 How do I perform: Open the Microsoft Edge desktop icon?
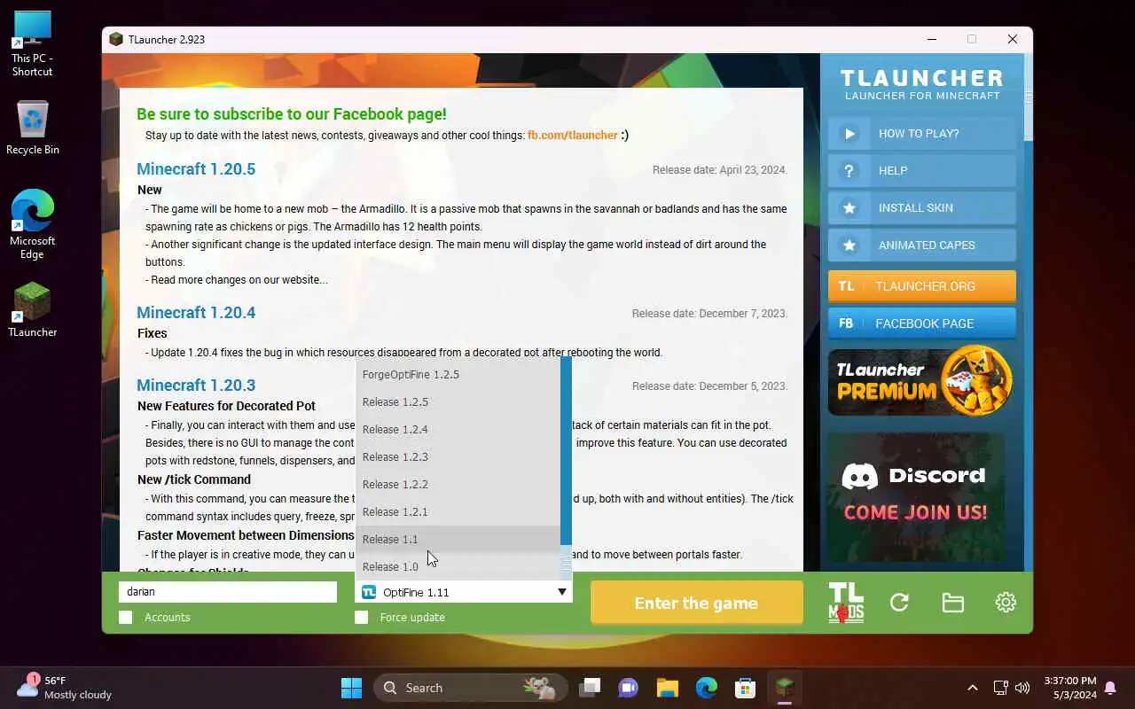click(32, 225)
